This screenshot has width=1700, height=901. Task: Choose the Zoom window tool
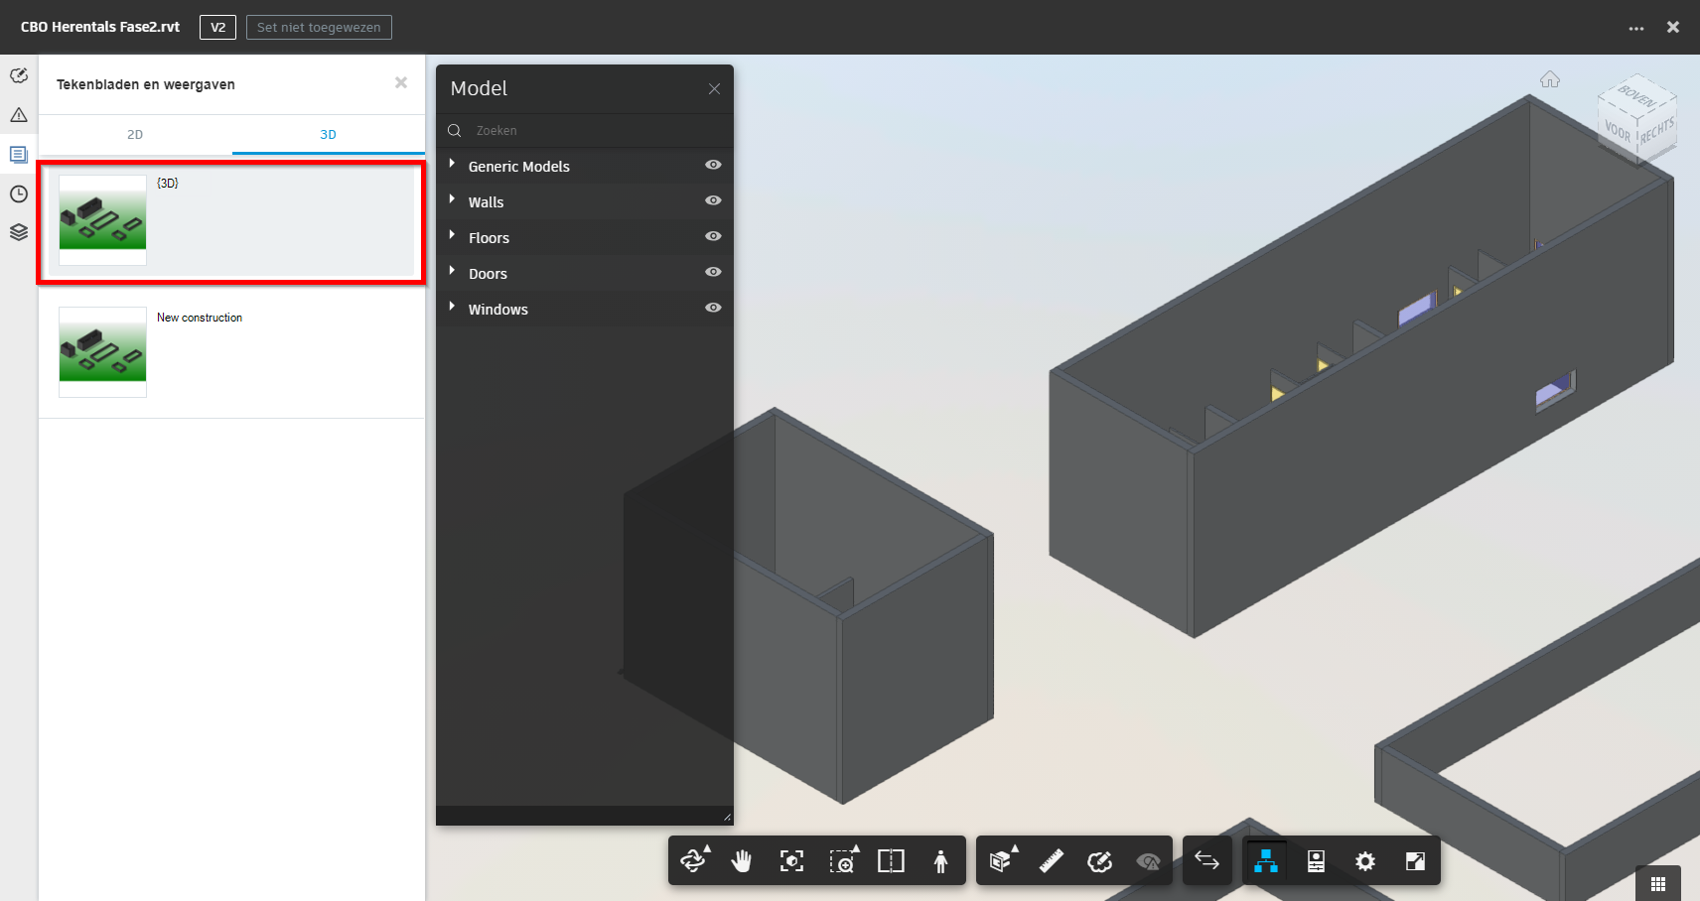coord(843,861)
